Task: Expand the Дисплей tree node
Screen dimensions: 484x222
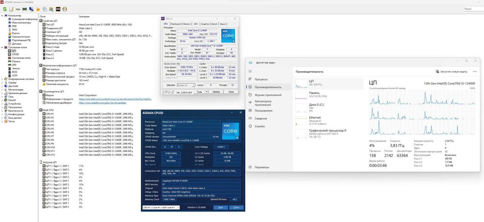Action: [2, 86]
